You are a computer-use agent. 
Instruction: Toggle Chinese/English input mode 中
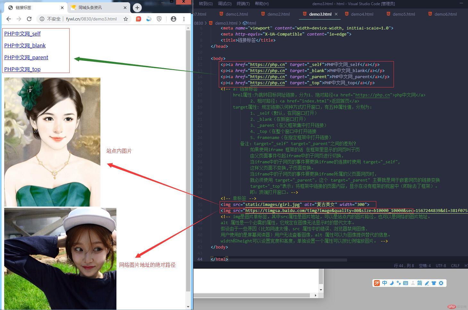pyautogui.click(x=385, y=283)
